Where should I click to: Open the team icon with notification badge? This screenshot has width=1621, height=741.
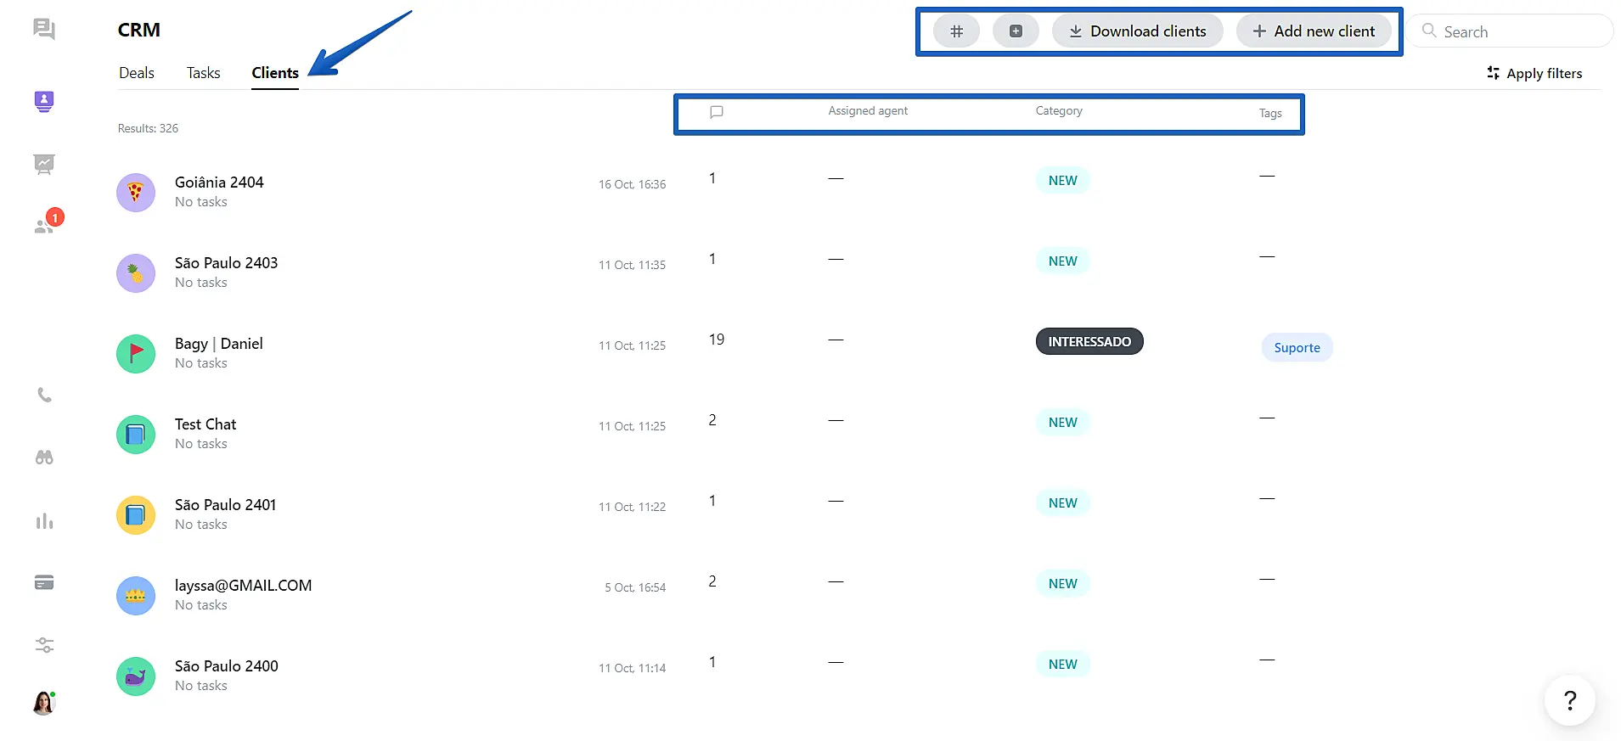(44, 226)
